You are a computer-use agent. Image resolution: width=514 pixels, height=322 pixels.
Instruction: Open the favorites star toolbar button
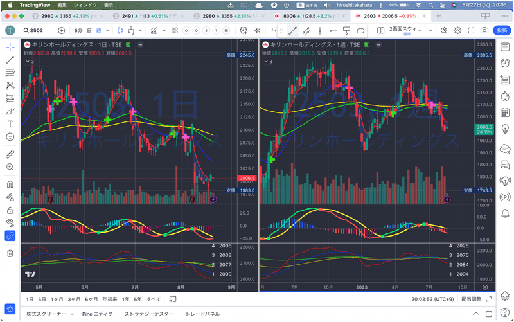(10, 309)
